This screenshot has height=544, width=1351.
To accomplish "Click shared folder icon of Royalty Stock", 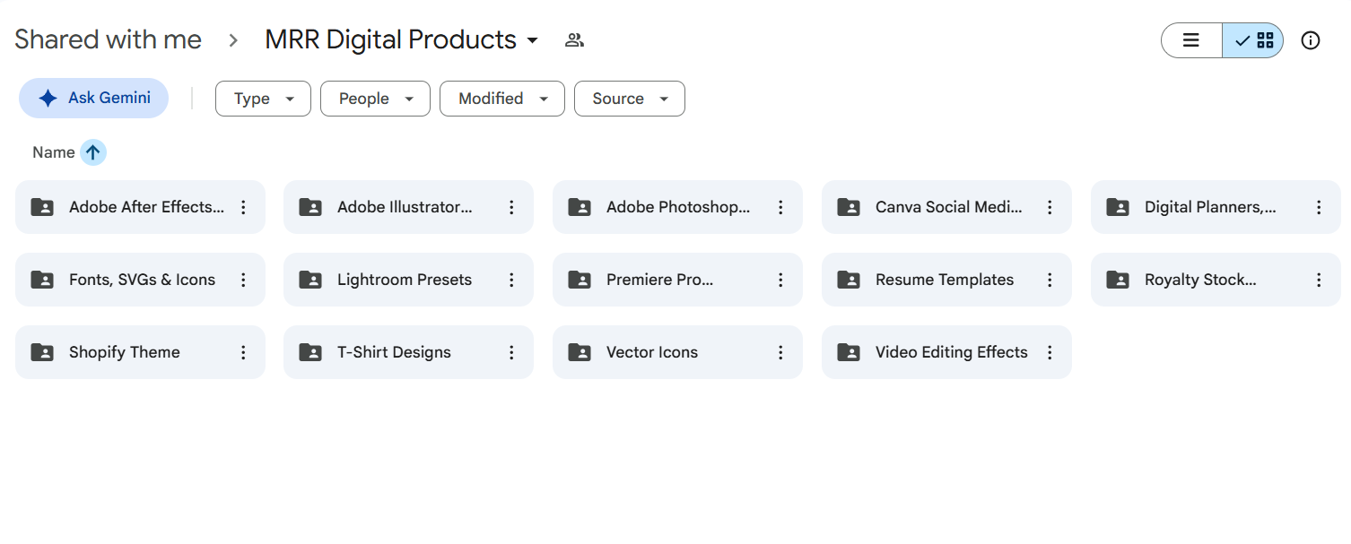I will (1118, 280).
